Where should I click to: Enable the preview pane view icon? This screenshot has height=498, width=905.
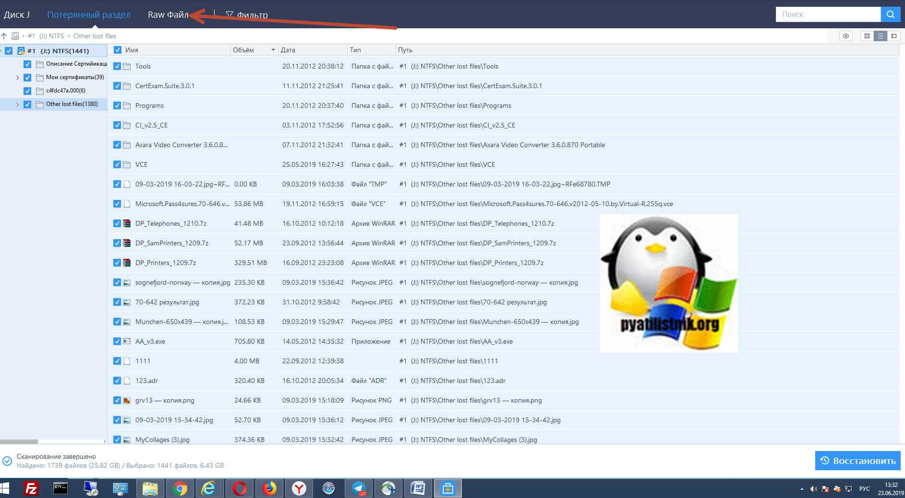pos(893,36)
